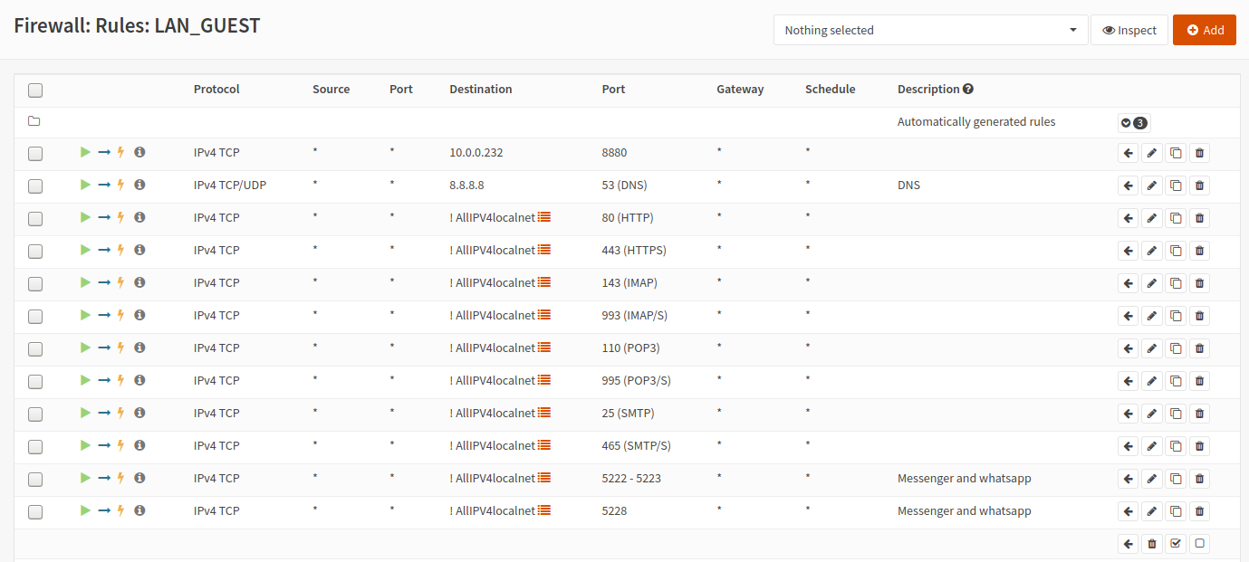Edit the 5222 - 5223 Messenger rule
1249x562 pixels.
pyautogui.click(x=1151, y=479)
